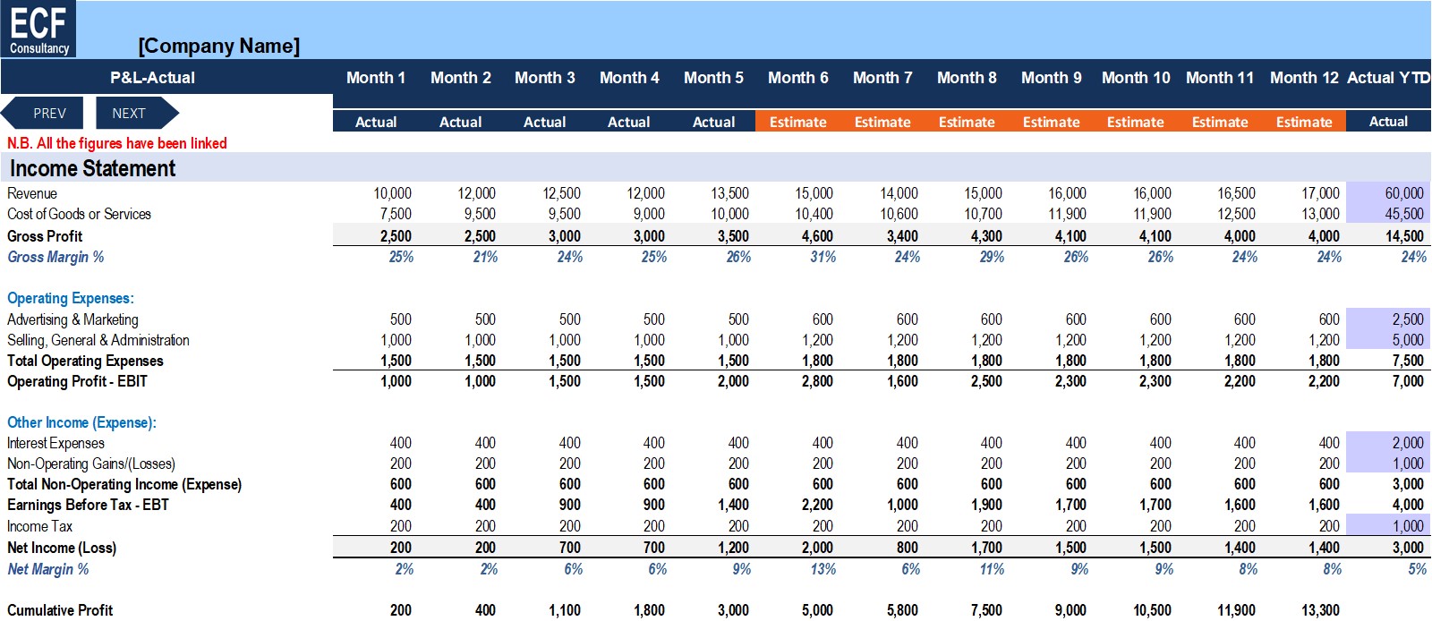Select the Non-Operating Gains/(Losses) label
Image resolution: width=1432 pixels, height=621 pixels.
click(91, 464)
